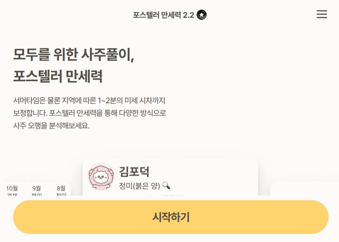Click the text line starting 보정합니다. 포스텔러 만세력을

(90, 113)
